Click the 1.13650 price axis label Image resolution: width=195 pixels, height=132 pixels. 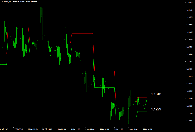click(x=189, y=54)
